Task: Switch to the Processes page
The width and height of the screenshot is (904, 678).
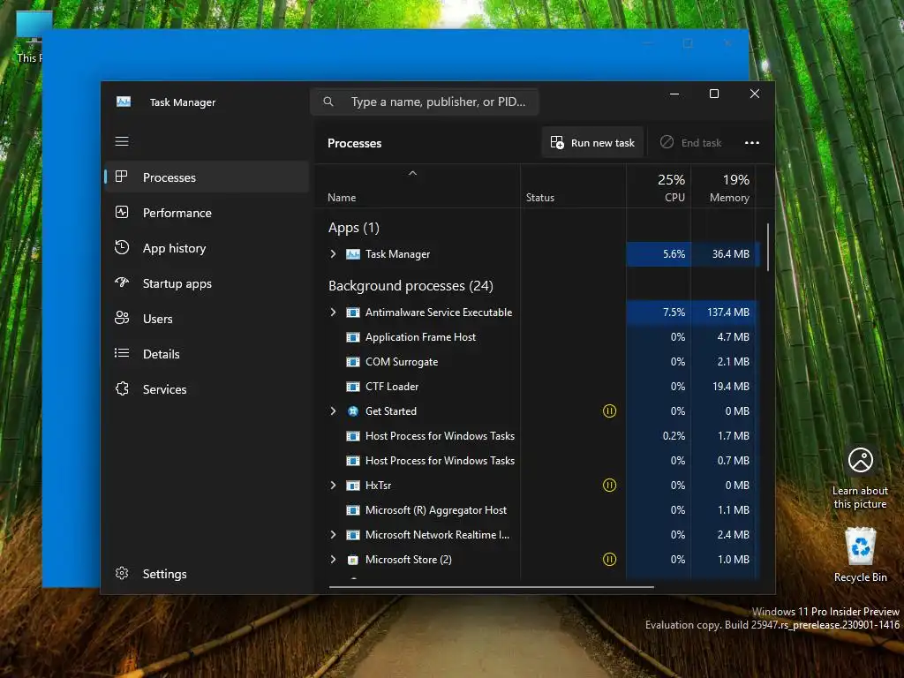Action: (207, 177)
